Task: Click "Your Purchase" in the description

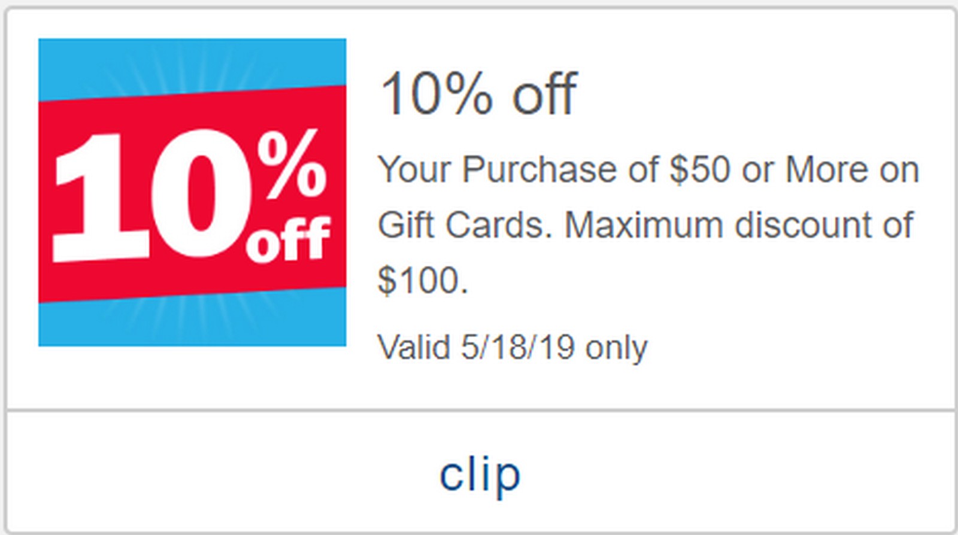Action: 498,169
